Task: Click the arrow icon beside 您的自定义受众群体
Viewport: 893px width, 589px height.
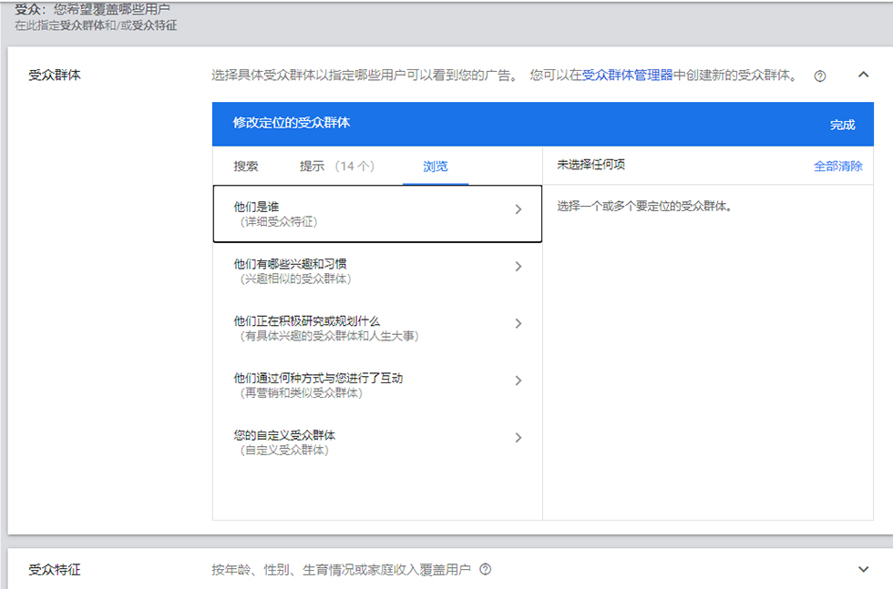Action: [518, 438]
